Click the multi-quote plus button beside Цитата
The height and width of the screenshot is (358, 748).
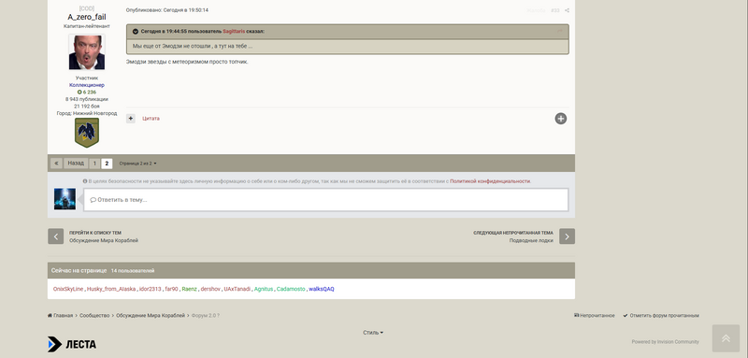[x=131, y=118]
